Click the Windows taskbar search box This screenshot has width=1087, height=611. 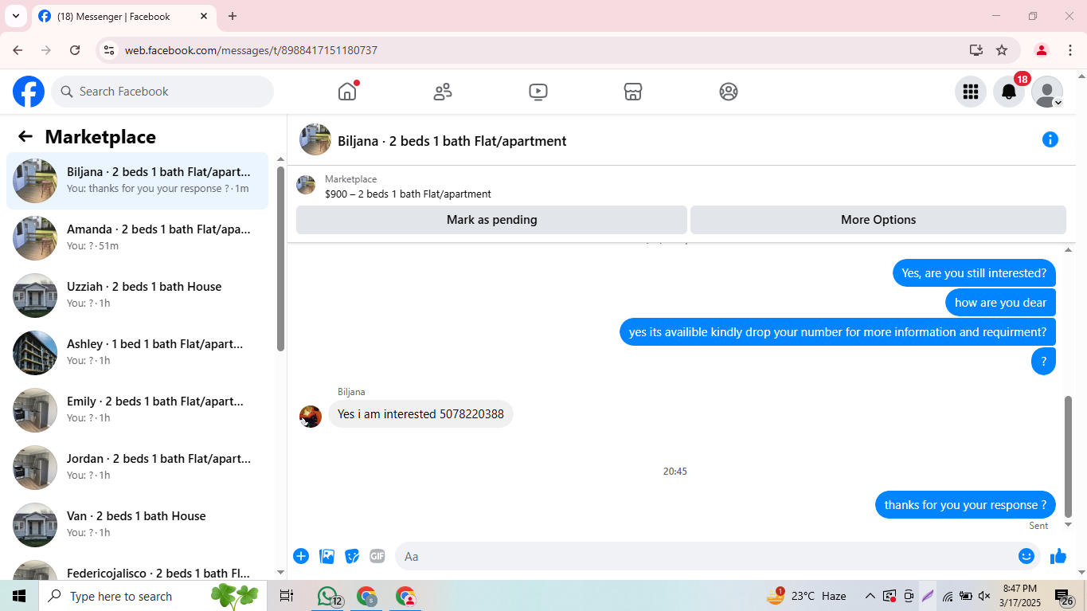tap(154, 596)
